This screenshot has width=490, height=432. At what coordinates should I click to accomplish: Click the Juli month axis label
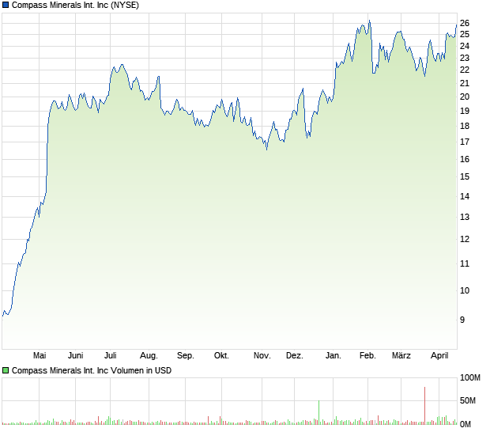click(111, 356)
